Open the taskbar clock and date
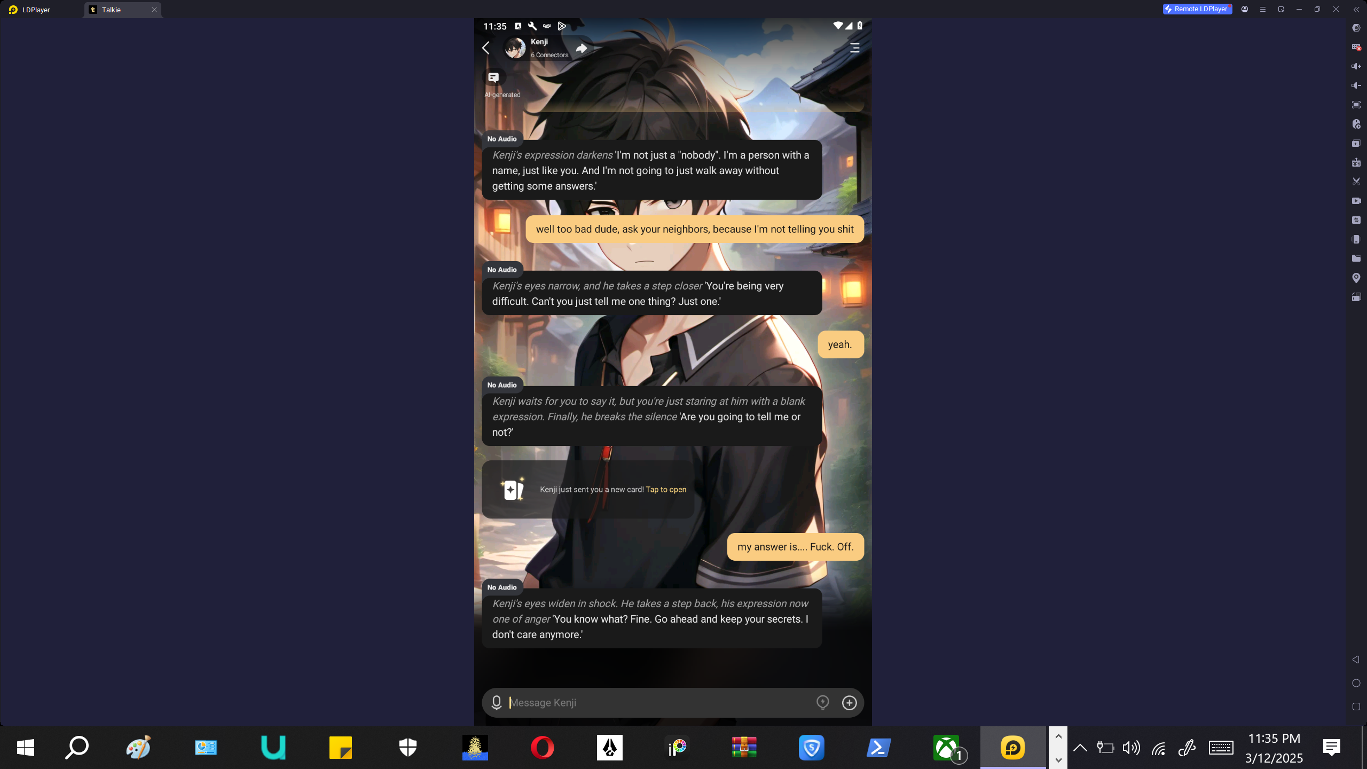Screen dimensions: 1367x769 pyautogui.click(x=1274, y=748)
